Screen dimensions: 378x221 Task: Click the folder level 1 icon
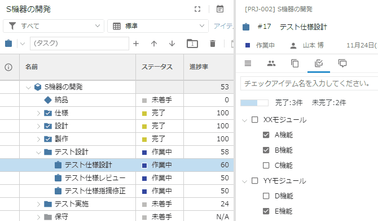pos(192,44)
